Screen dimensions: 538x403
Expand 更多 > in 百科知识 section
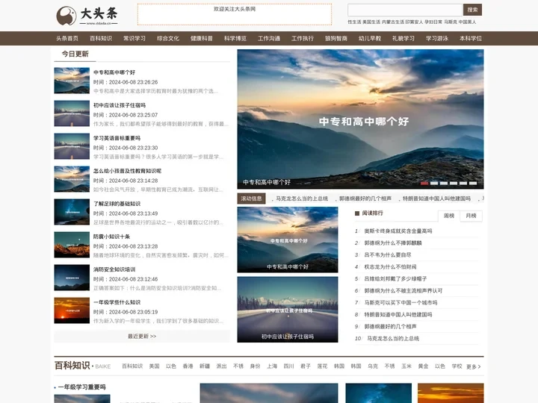coord(474,366)
